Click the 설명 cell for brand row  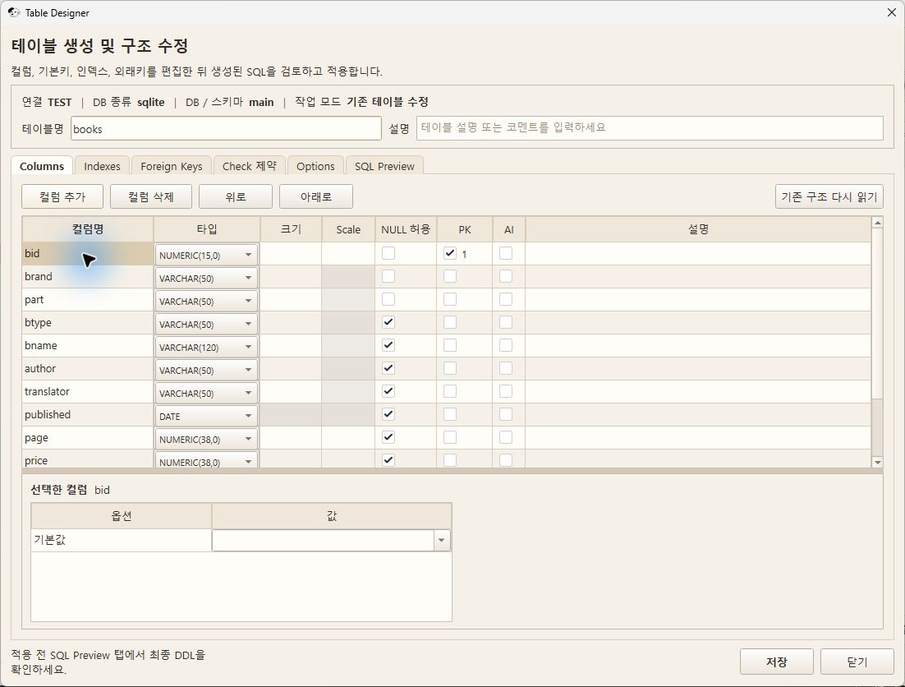[698, 277]
